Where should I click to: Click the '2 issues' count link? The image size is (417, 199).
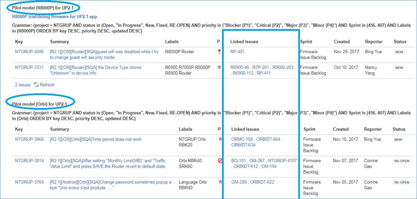tap(23, 85)
